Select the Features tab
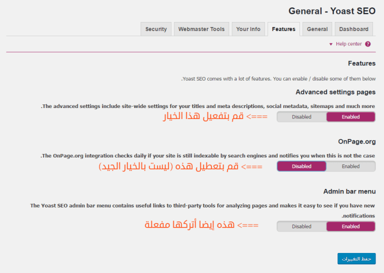Screen dimensions: 384x273 [283, 29]
